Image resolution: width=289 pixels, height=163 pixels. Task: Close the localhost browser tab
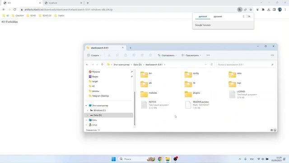(81, 3)
